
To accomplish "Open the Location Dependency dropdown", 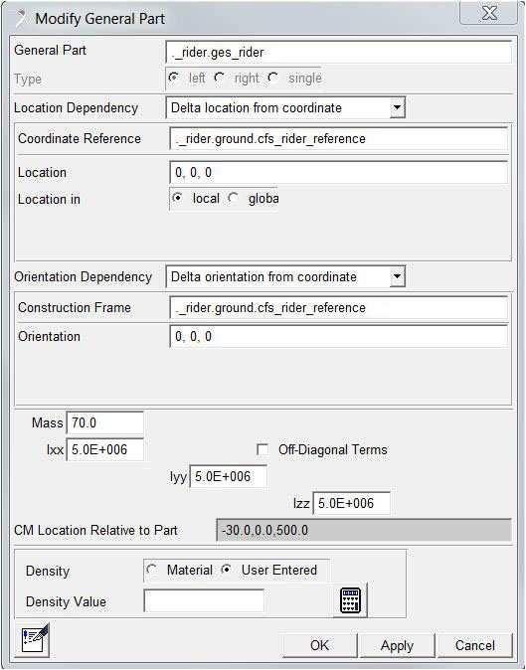I will tap(398, 107).
